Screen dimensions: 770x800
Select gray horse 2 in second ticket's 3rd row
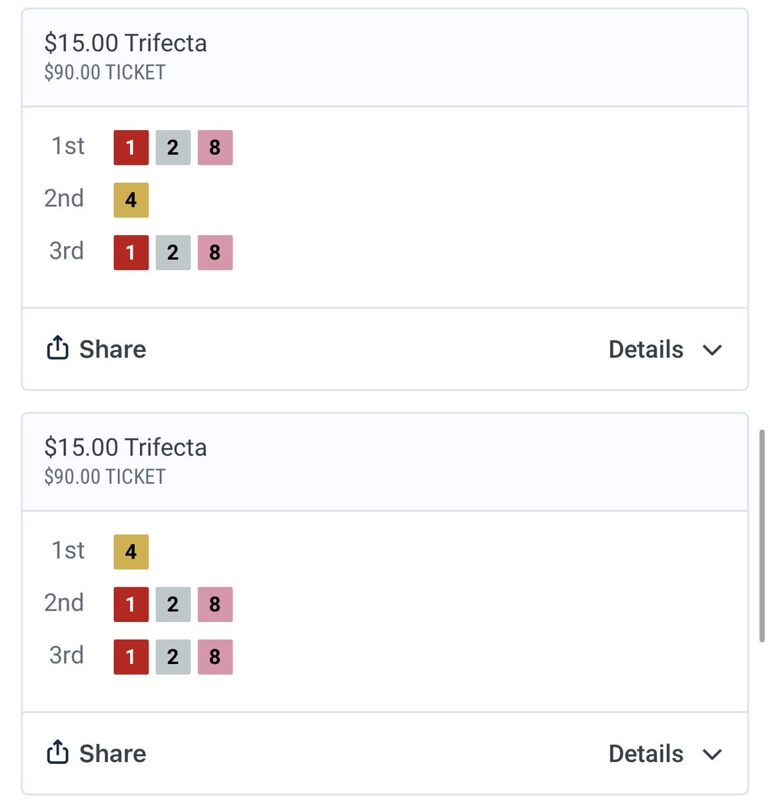(173, 657)
